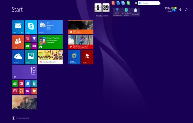Viewport: 193px width, 123px height.
Task: Click into the Google search field
Action: pyautogui.click(x=151, y=3)
